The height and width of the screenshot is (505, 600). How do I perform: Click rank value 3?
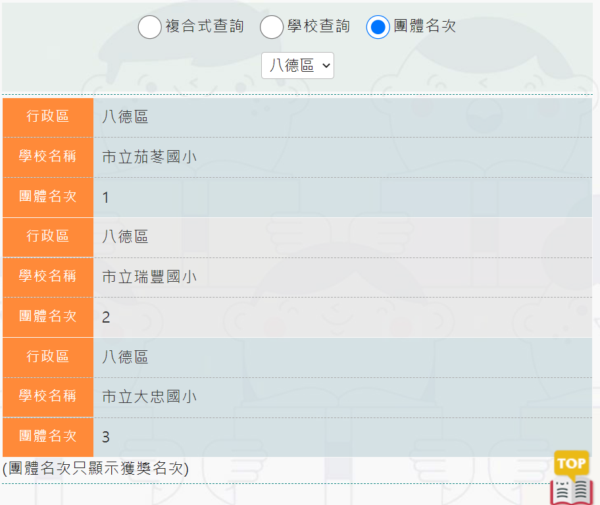[x=106, y=437]
